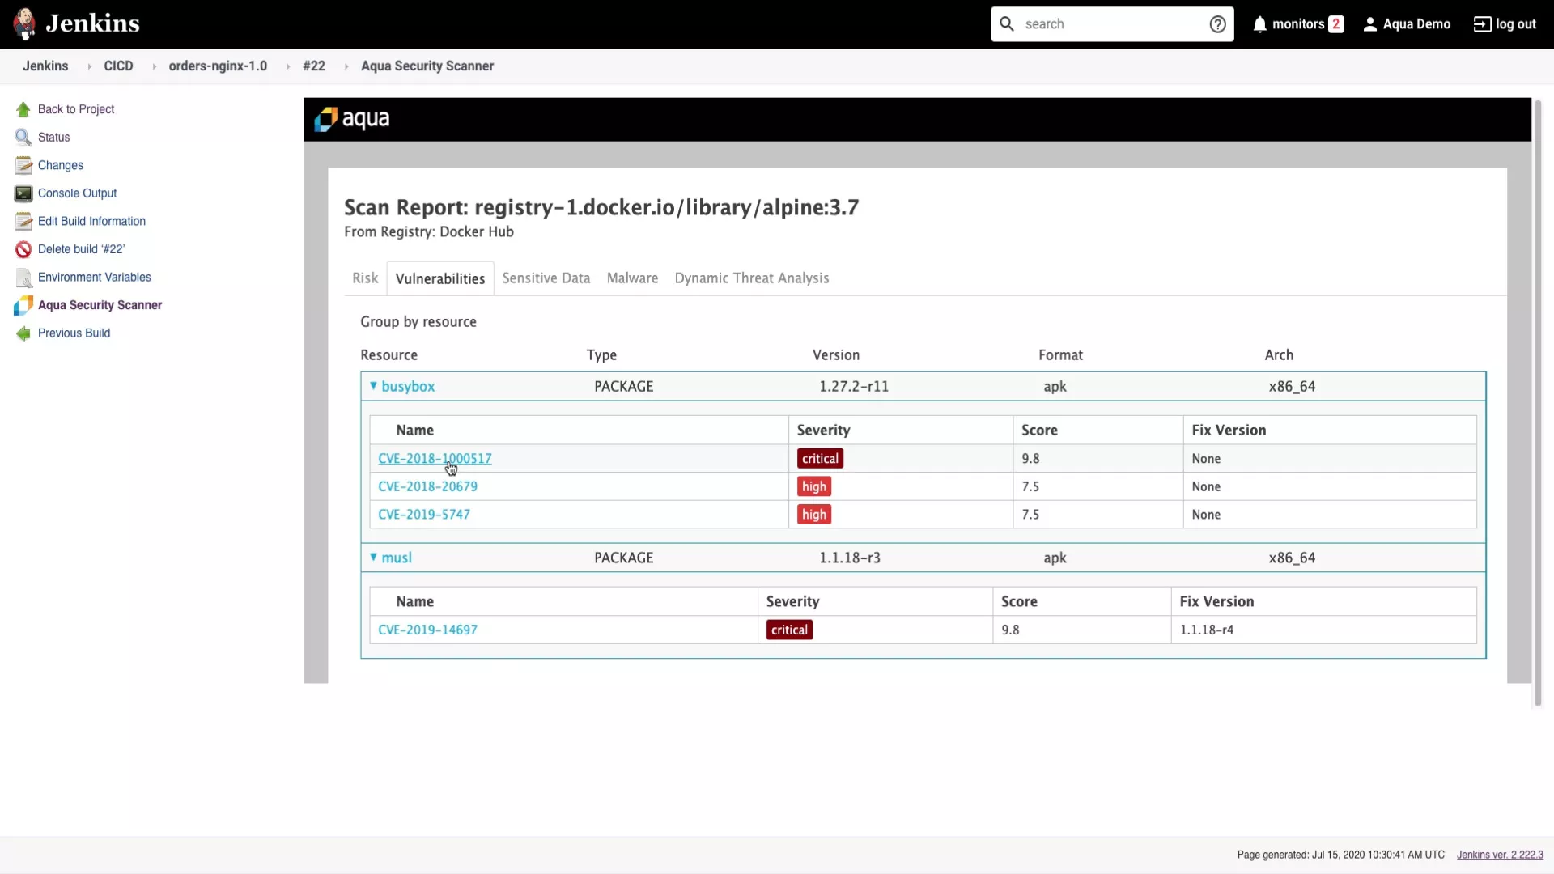Click the Dynamic Threat Analysis tab

[x=751, y=278]
